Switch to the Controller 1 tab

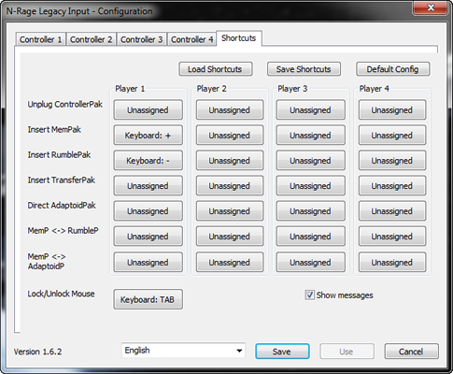[40, 39]
